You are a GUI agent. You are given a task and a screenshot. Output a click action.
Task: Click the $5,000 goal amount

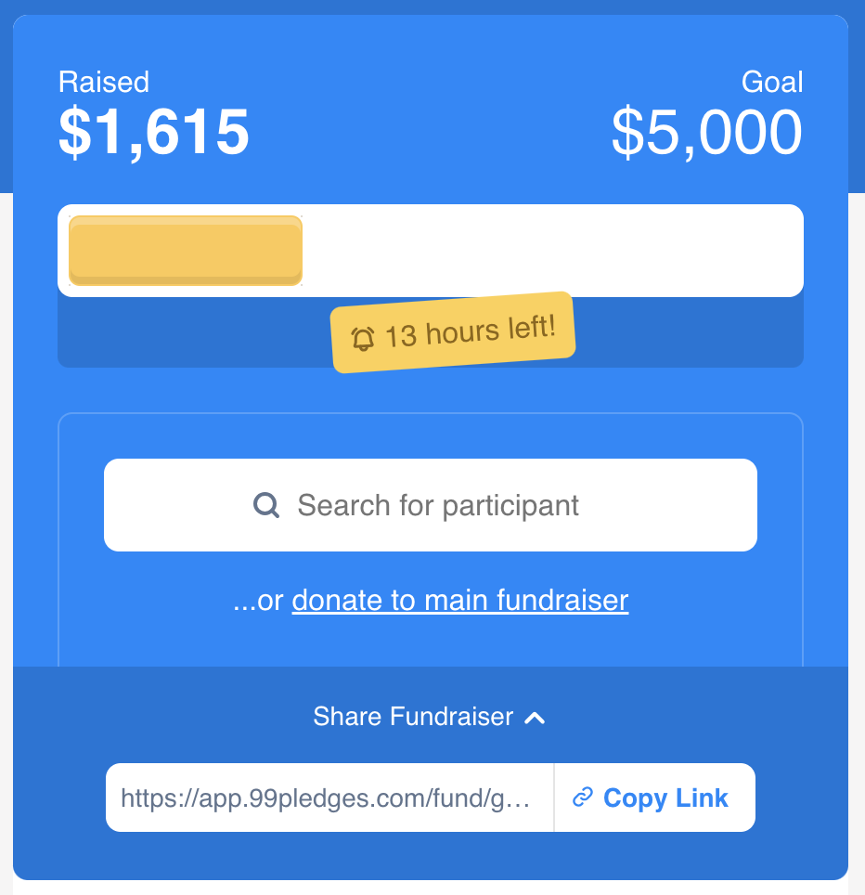pyautogui.click(x=707, y=133)
